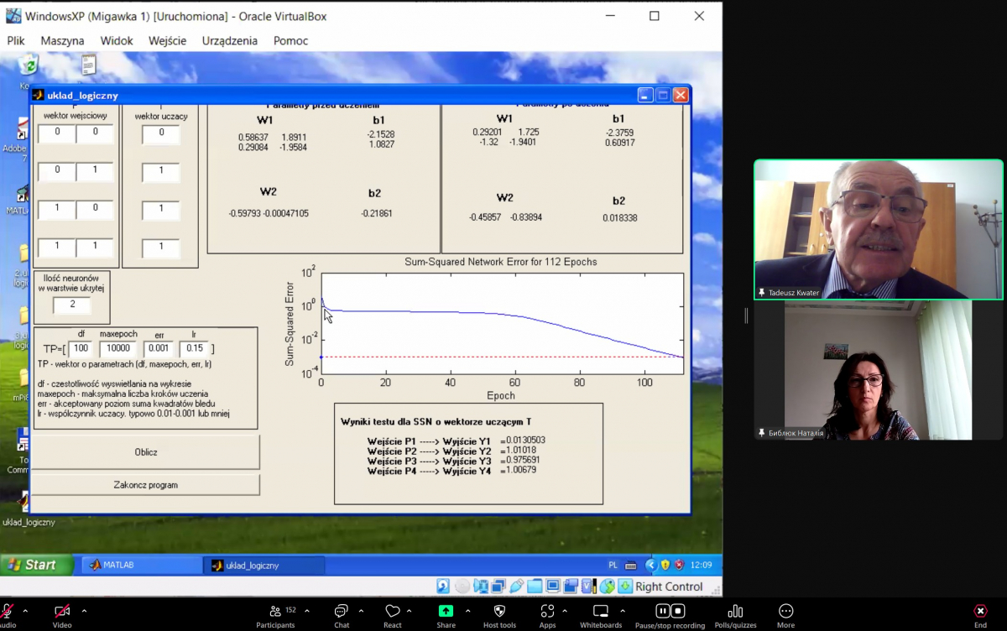
Task: Click the maxepoch field showing 10000
Action: [117, 348]
